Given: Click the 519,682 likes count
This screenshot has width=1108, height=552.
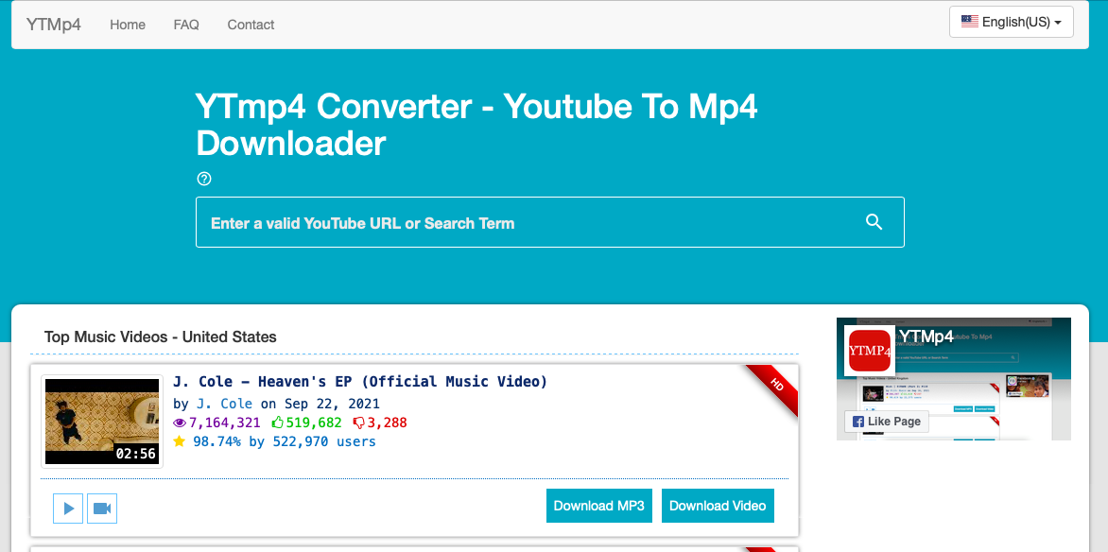Looking at the screenshot, I should coord(306,423).
